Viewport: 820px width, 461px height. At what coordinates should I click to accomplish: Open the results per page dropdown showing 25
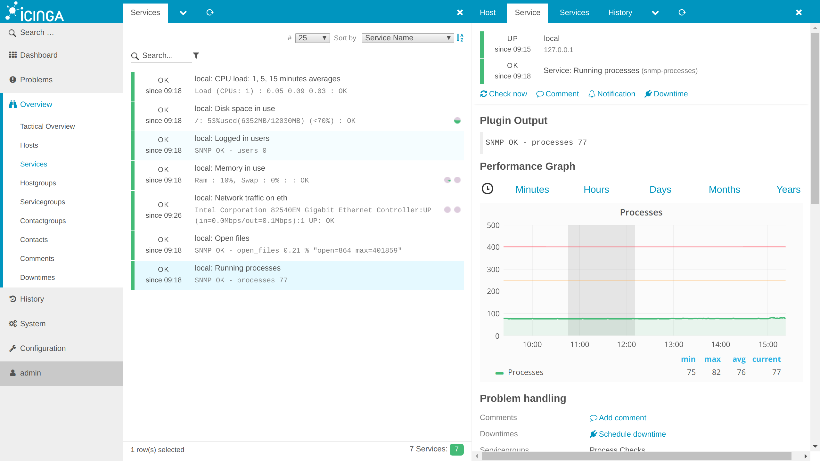[311, 38]
